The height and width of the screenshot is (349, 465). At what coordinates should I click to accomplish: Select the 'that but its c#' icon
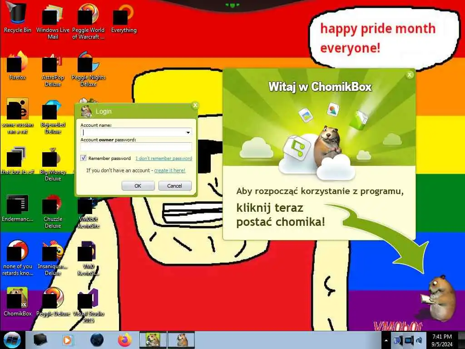[x=17, y=160]
